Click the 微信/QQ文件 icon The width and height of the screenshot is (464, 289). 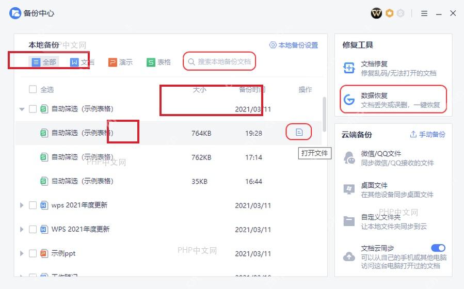[349, 158]
